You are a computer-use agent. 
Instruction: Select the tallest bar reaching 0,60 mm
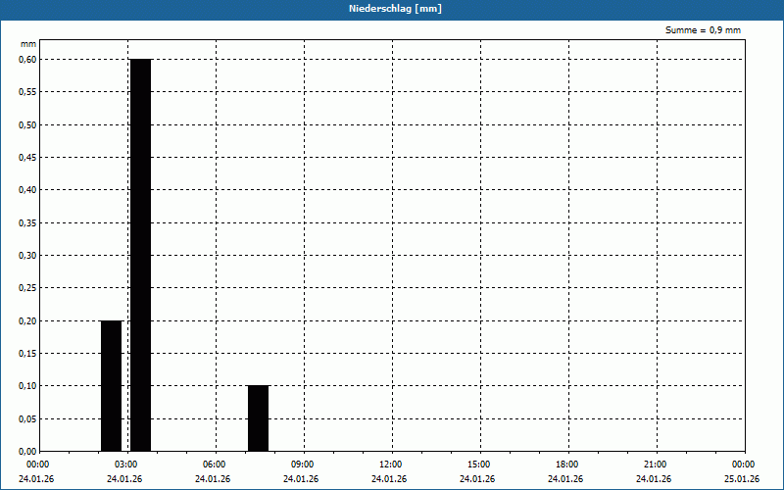coord(140,255)
